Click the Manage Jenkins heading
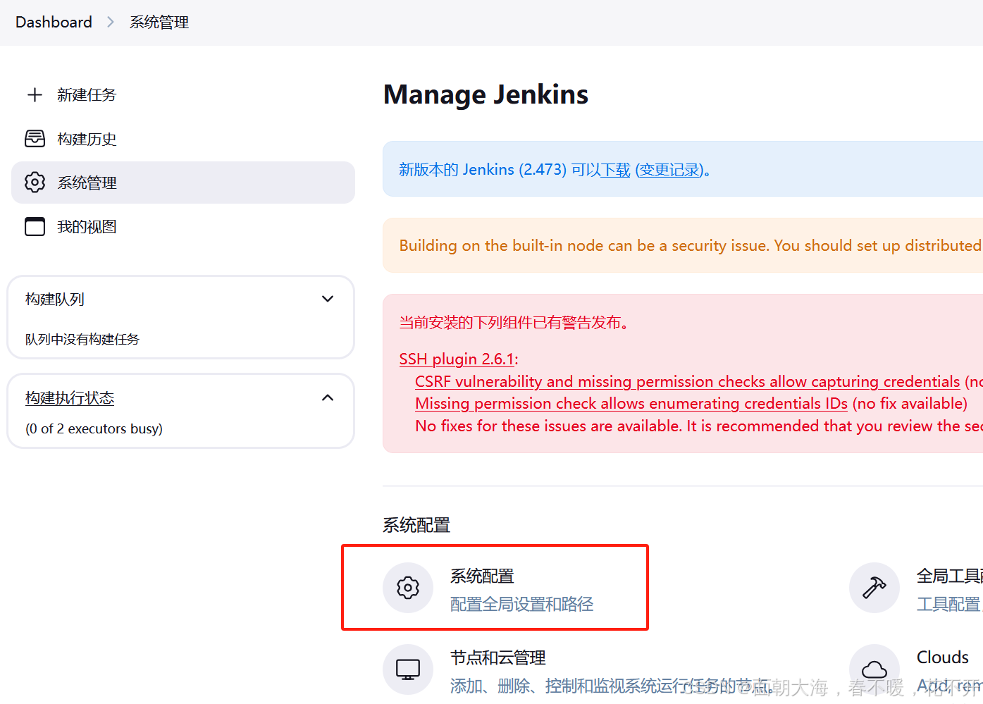This screenshot has width=983, height=704. [486, 94]
